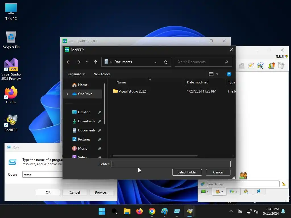Click the grey envelope icon in BeeBEEP toolbar
This screenshot has width=291, height=218.
click(241, 66)
